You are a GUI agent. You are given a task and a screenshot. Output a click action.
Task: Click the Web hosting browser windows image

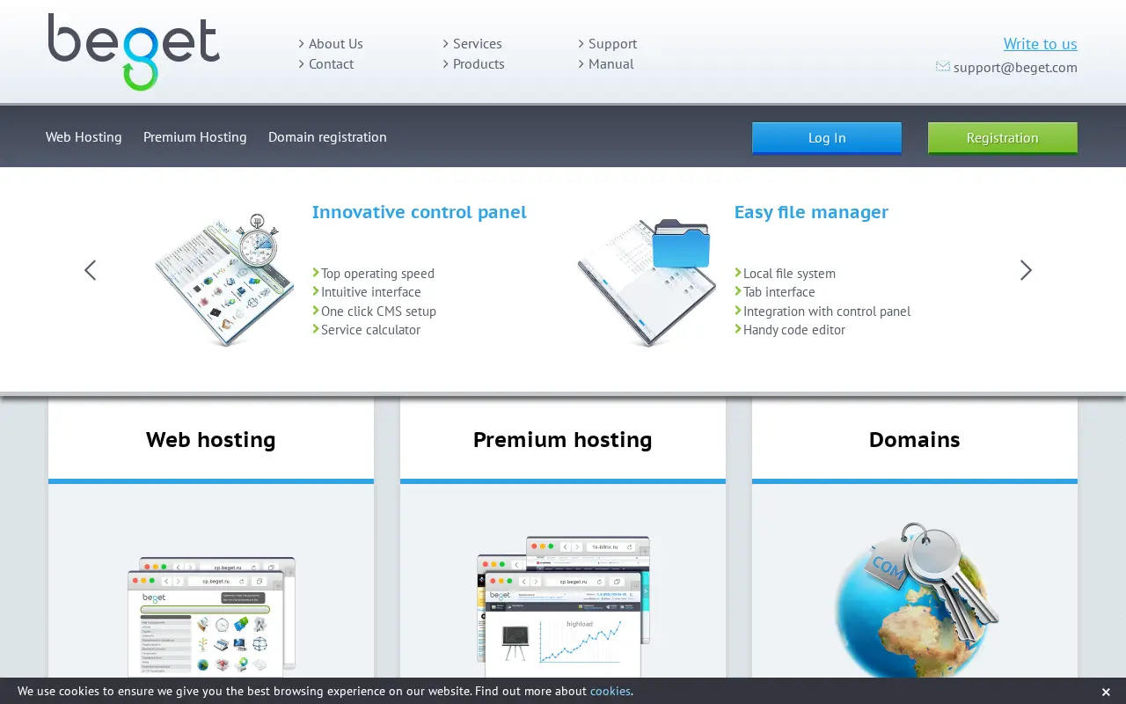(x=211, y=617)
